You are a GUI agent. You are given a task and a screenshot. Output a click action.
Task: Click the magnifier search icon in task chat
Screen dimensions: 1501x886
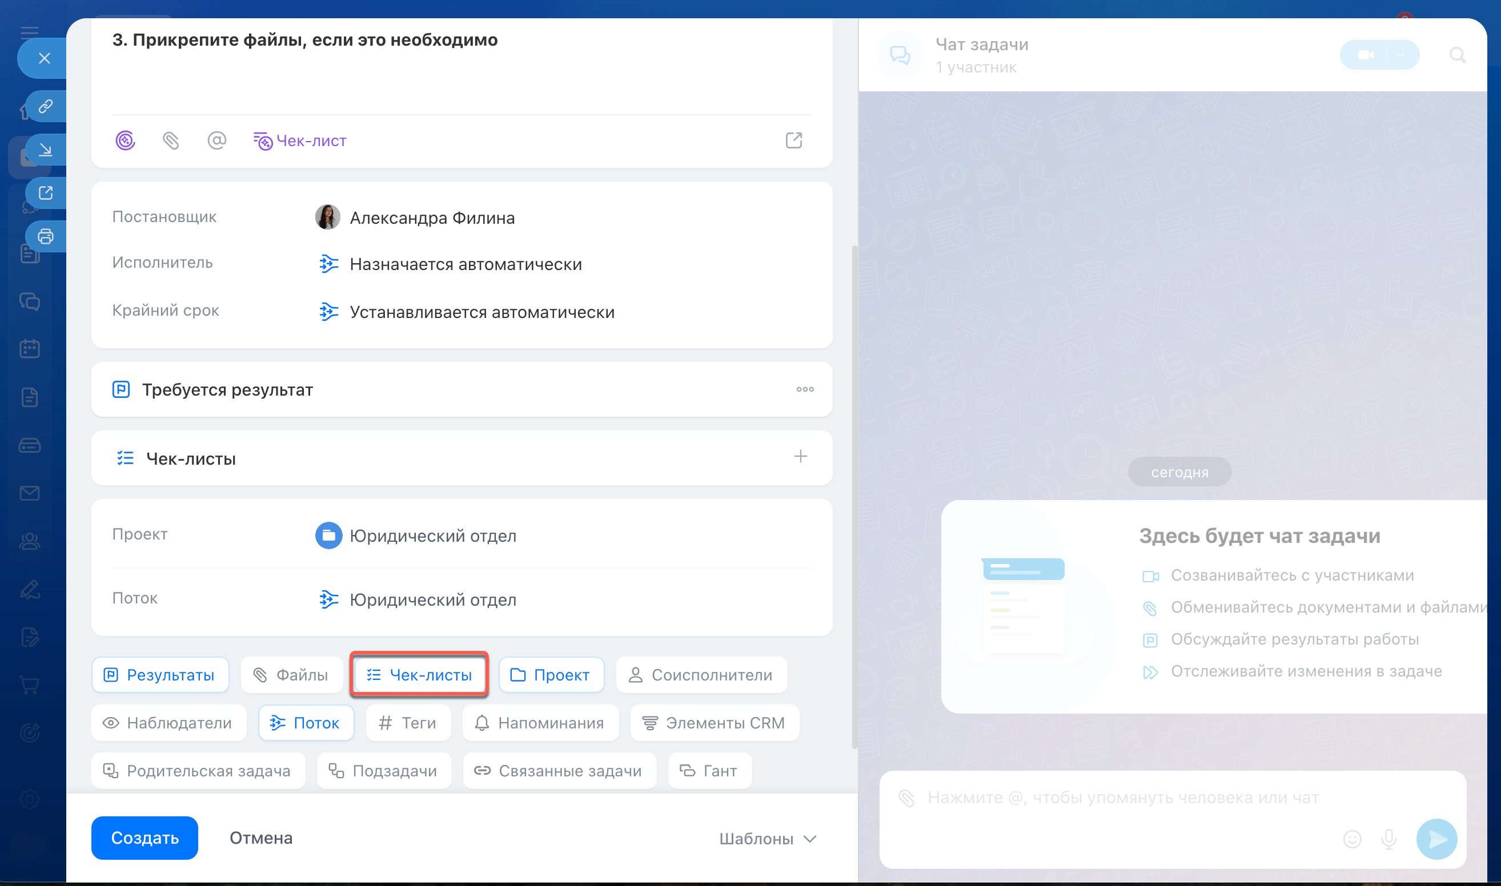[x=1457, y=55]
